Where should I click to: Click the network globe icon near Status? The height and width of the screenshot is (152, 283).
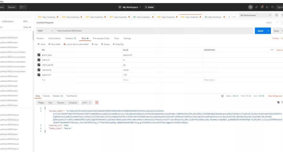[222, 96]
